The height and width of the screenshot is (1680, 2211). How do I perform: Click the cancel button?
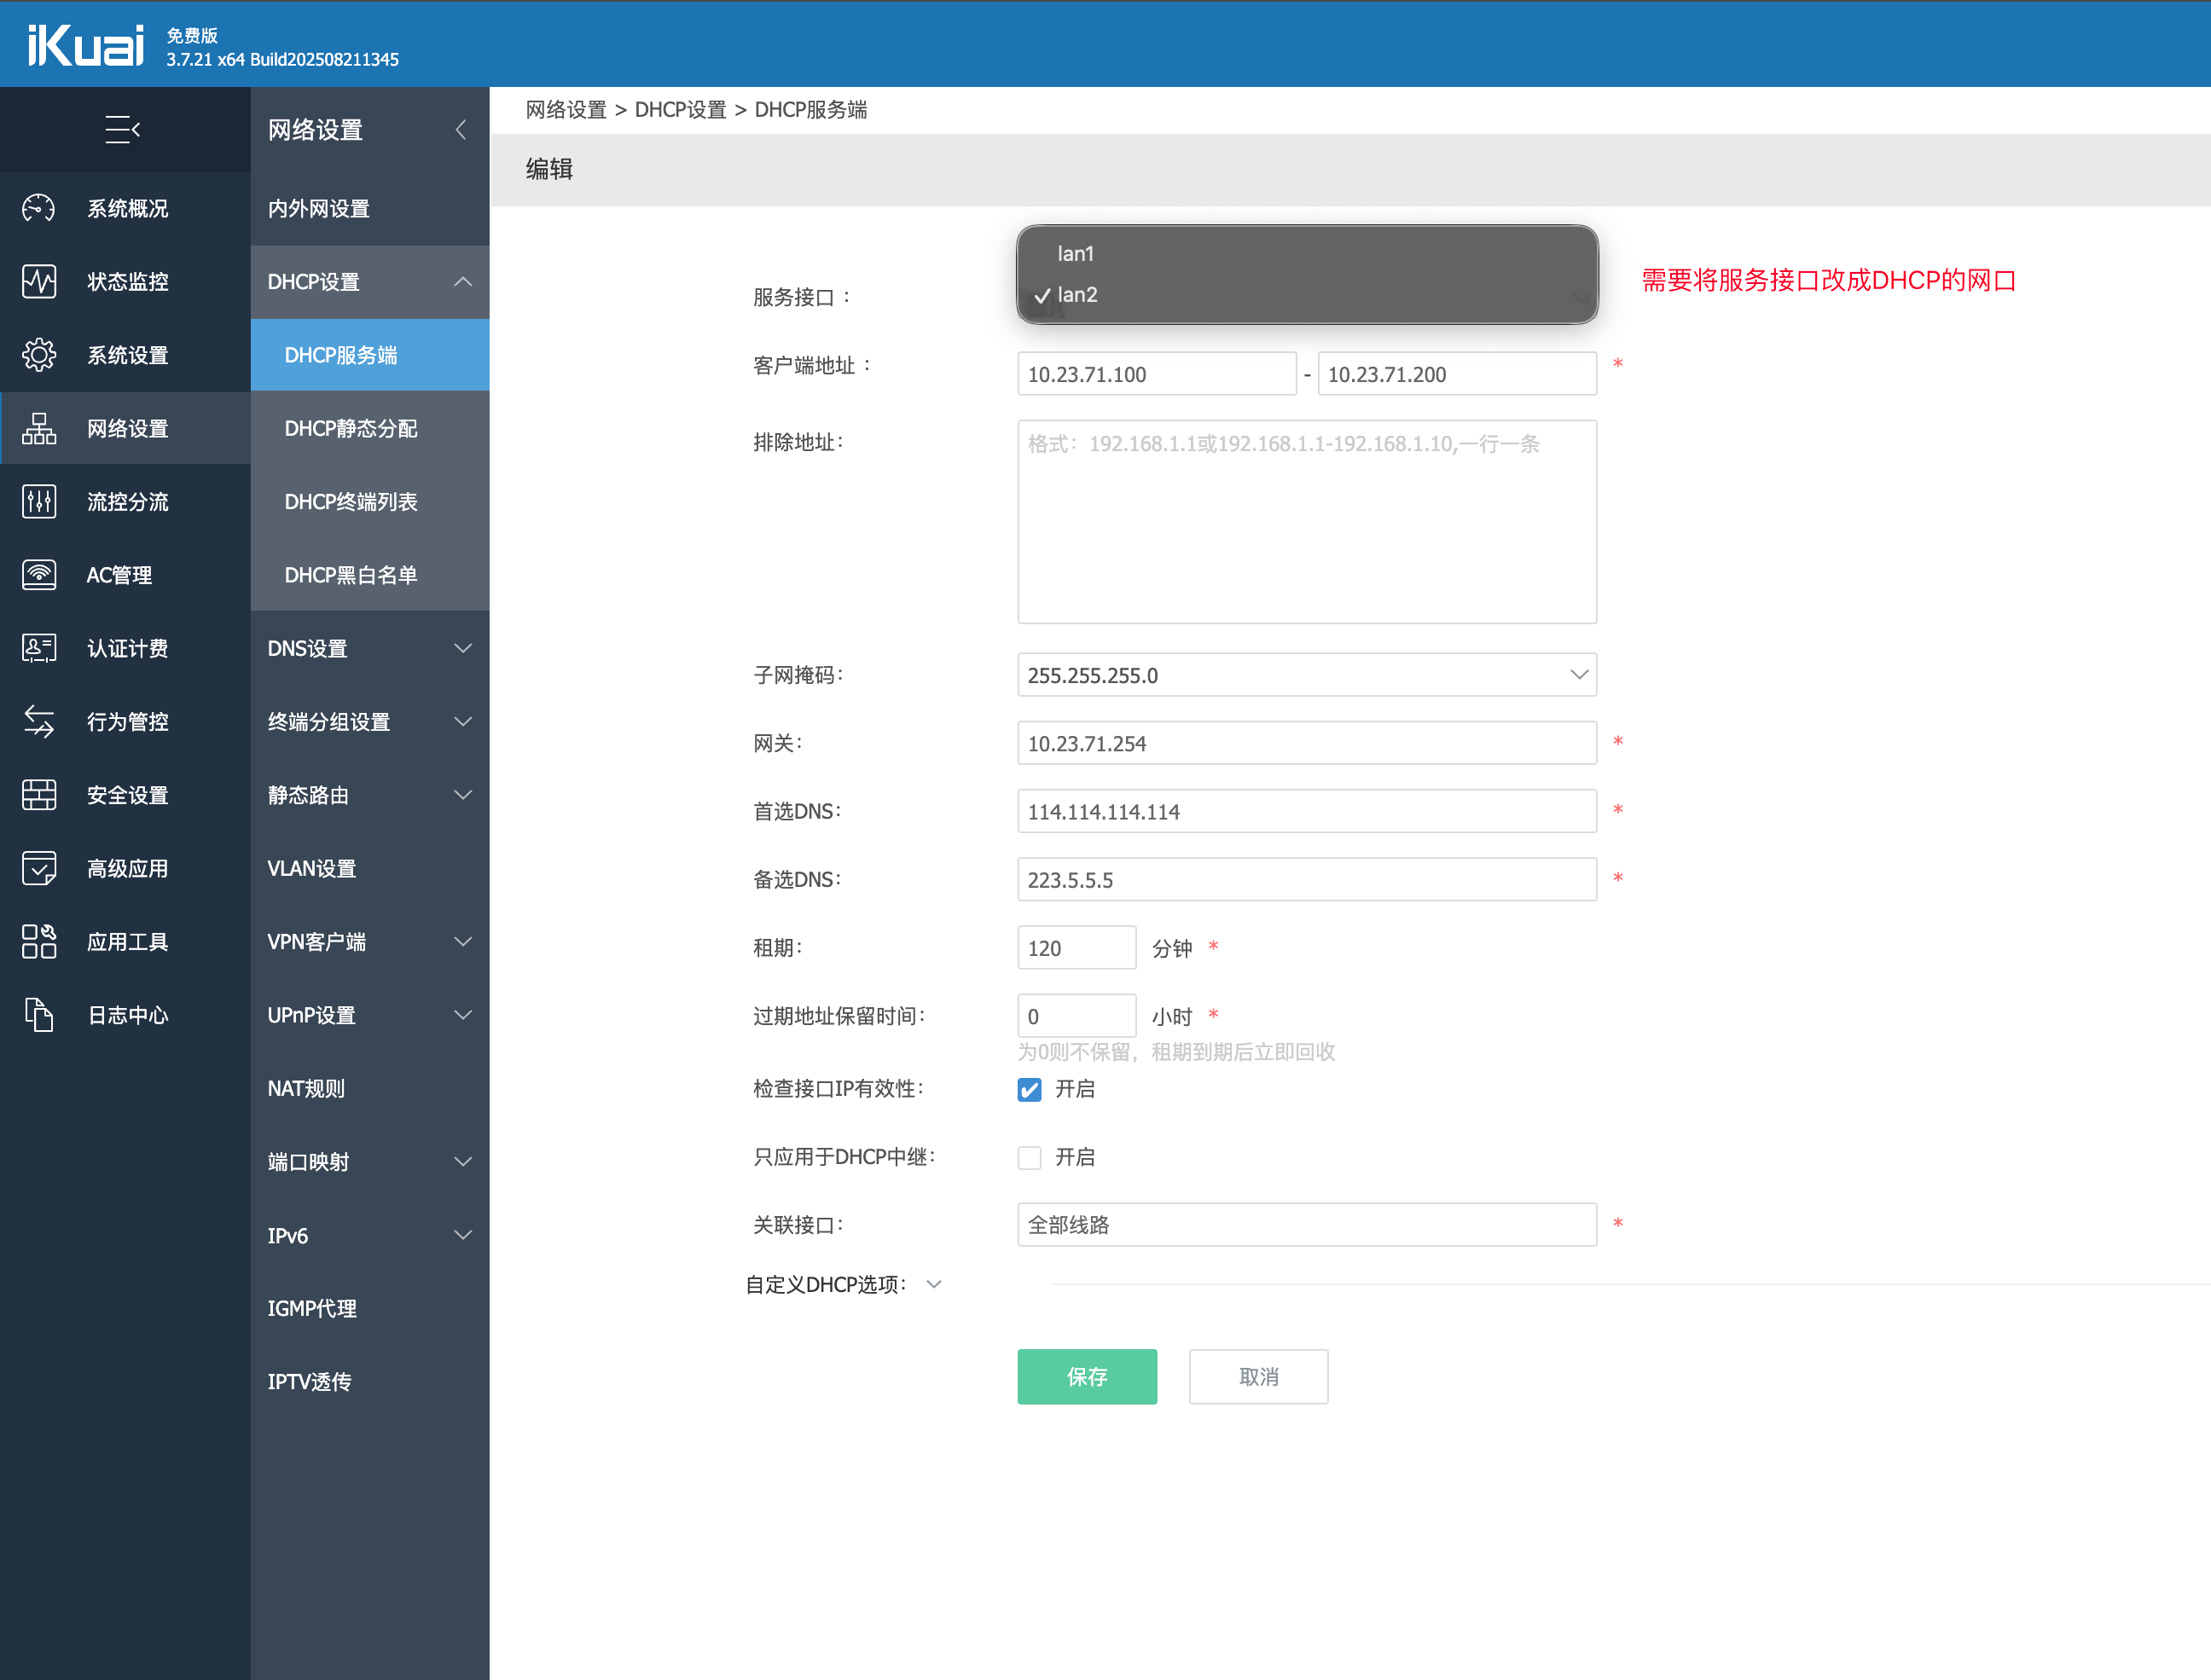tap(1258, 1376)
